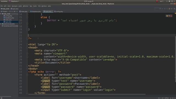Open the 'en' keyboard language selector
The height and width of the screenshot is (99, 176).
click(x=162, y=1)
